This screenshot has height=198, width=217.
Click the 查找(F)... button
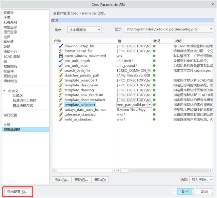pyautogui.click(x=81, y=180)
